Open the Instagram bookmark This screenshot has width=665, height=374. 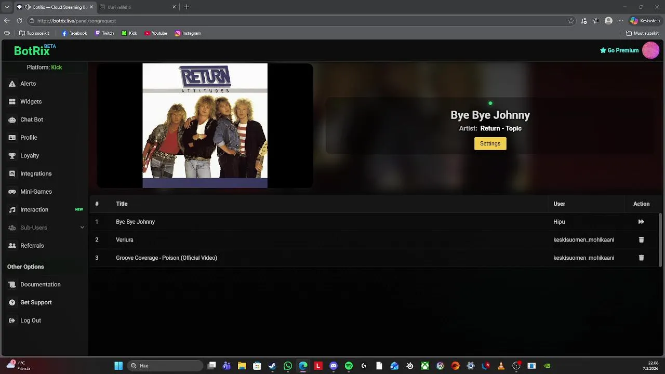click(x=188, y=33)
